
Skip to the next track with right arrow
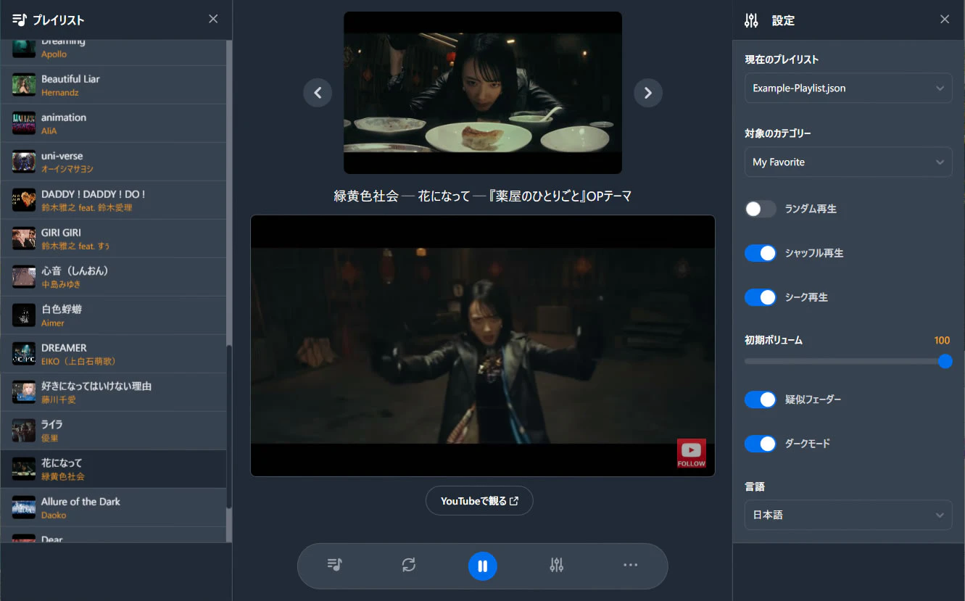[648, 93]
